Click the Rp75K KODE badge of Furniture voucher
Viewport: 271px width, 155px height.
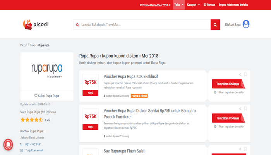[x=90, y=119]
